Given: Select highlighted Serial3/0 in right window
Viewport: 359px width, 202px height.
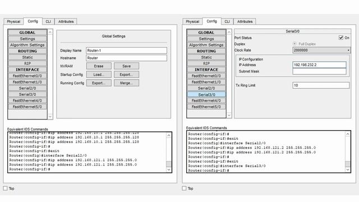Looking at the screenshot, I should point(206,94).
